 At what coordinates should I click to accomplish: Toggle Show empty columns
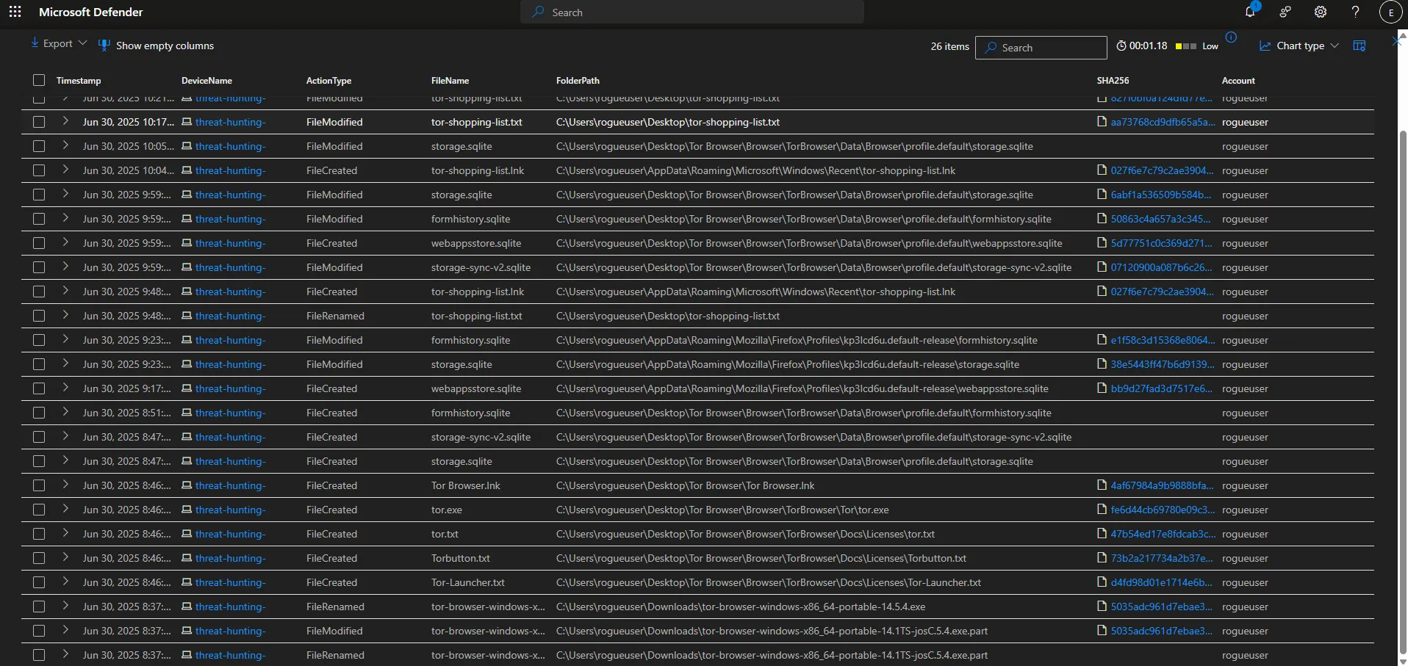(x=156, y=46)
